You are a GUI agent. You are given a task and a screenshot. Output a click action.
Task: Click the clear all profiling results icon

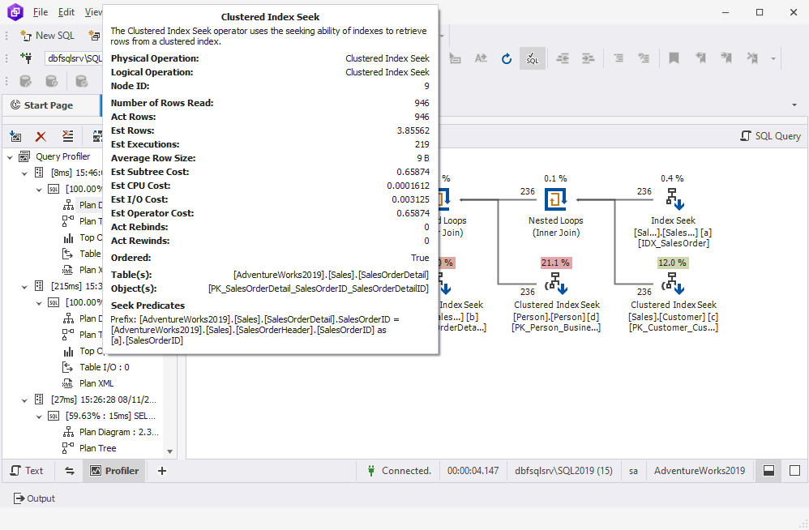(67, 136)
